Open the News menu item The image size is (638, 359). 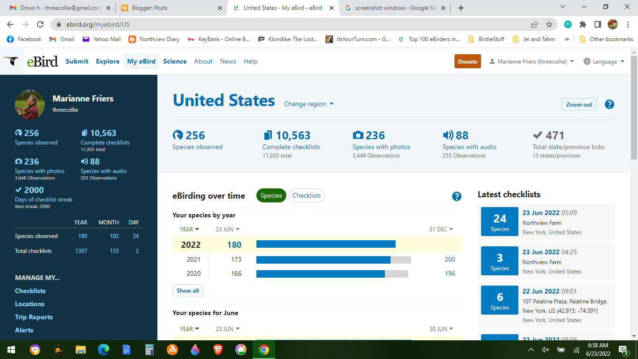click(x=228, y=61)
